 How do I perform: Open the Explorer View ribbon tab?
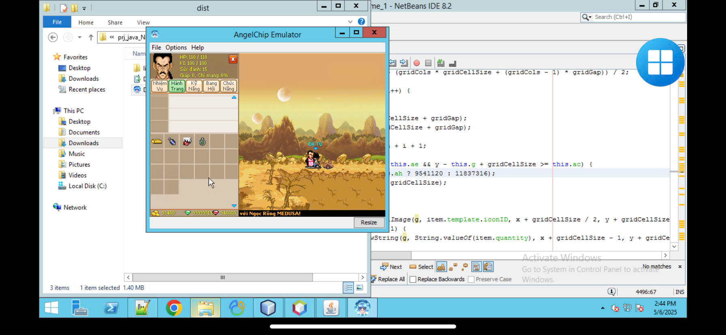point(143,22)
